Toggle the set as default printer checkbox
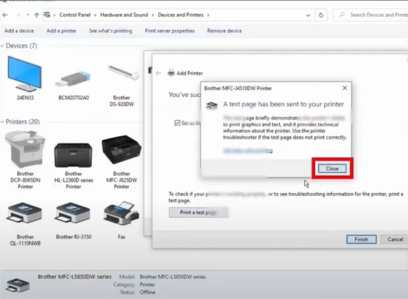The image size is (408, 299). pos(176,123)
